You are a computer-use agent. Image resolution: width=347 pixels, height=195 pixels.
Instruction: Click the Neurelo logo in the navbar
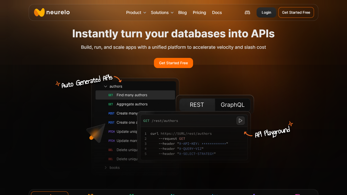pyautogui.click(x=52, y=12)
